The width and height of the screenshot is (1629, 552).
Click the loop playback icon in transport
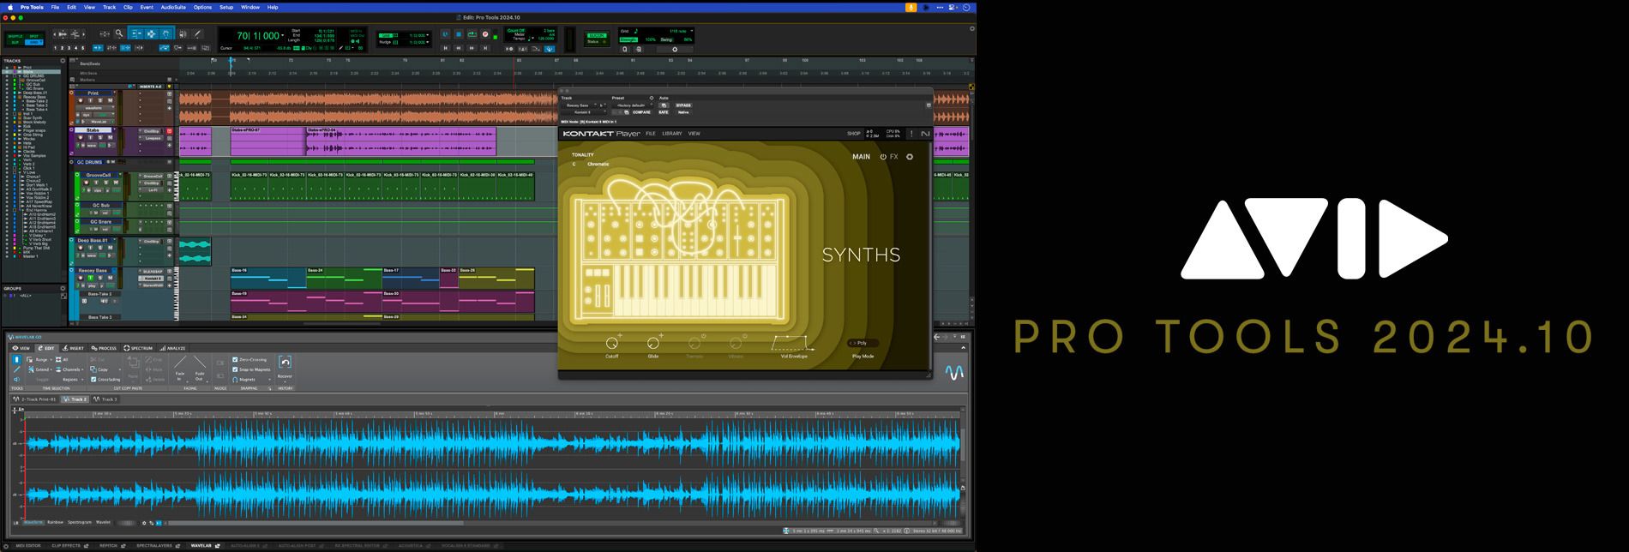(x=472, y=34)
